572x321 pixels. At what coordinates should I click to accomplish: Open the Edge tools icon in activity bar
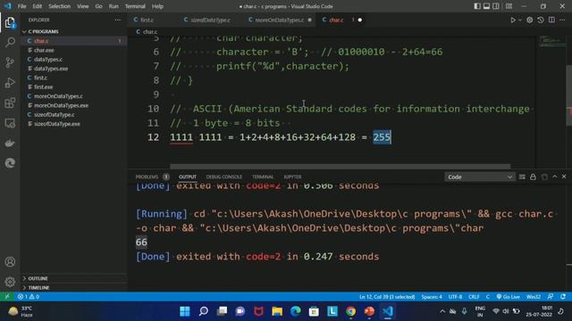point(10,163)
